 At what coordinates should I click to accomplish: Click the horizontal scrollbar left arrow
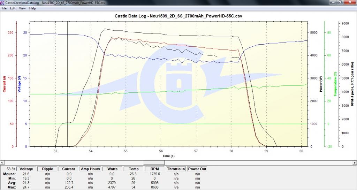click(x=2, y=162)
